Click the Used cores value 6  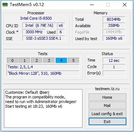click(61, 32)
